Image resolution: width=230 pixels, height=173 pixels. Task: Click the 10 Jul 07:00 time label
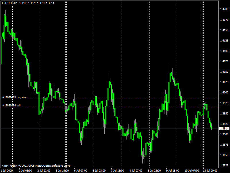[191, 171]
